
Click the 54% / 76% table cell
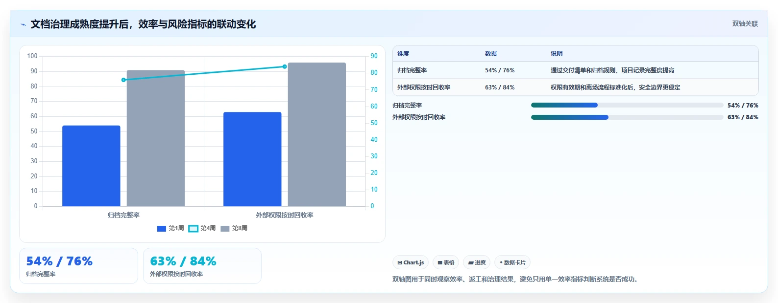(500, 70)
